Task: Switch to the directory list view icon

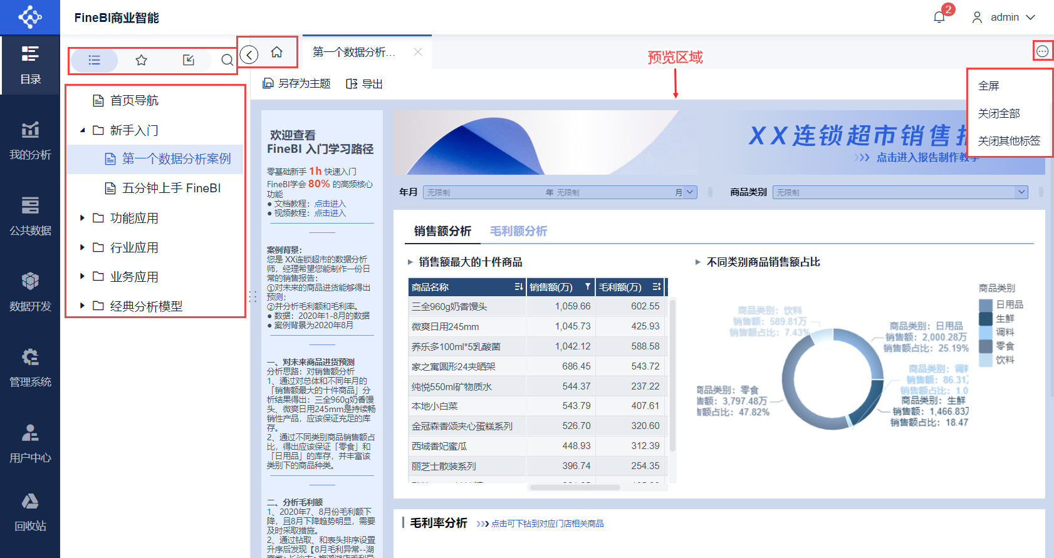Action: [x=95, y=60]
